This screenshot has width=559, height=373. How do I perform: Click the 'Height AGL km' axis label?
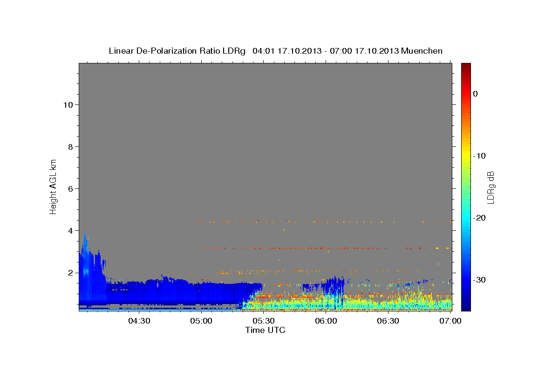click(x=53, y=186)
